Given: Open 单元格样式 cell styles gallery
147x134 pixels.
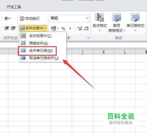Looking at the screenshot, I should (135, 23).
